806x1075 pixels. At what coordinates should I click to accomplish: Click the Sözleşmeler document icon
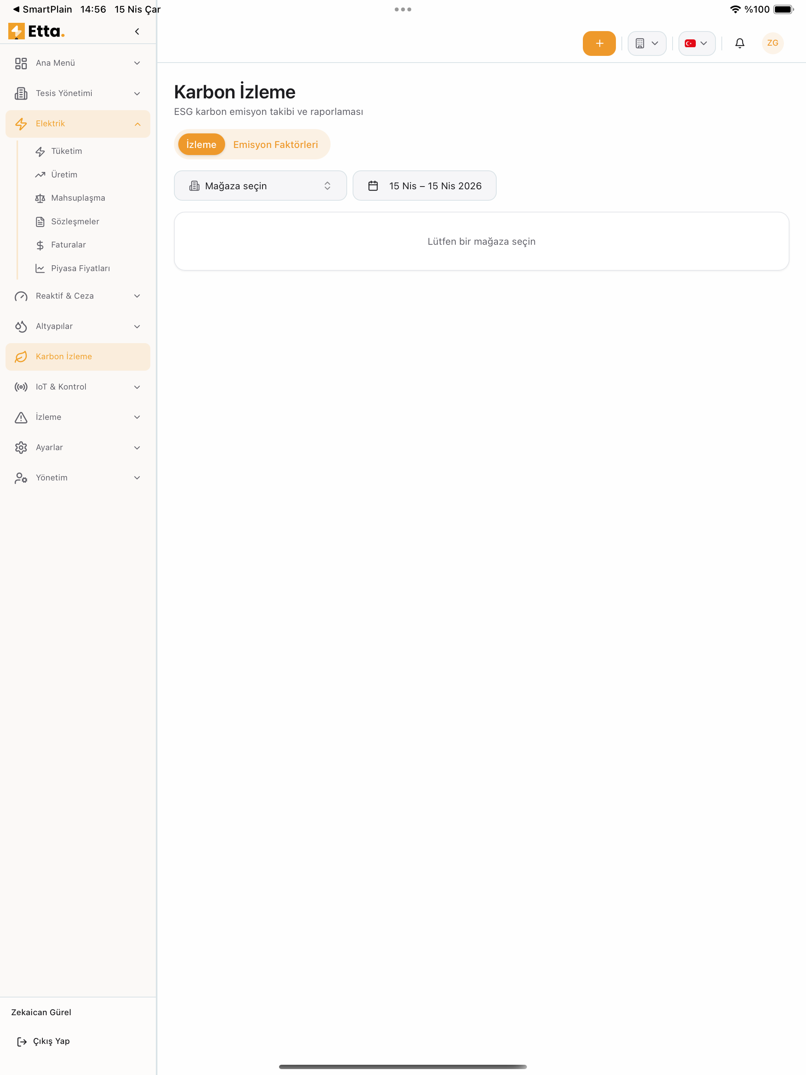pyautogui.click(x=41, y=222)
